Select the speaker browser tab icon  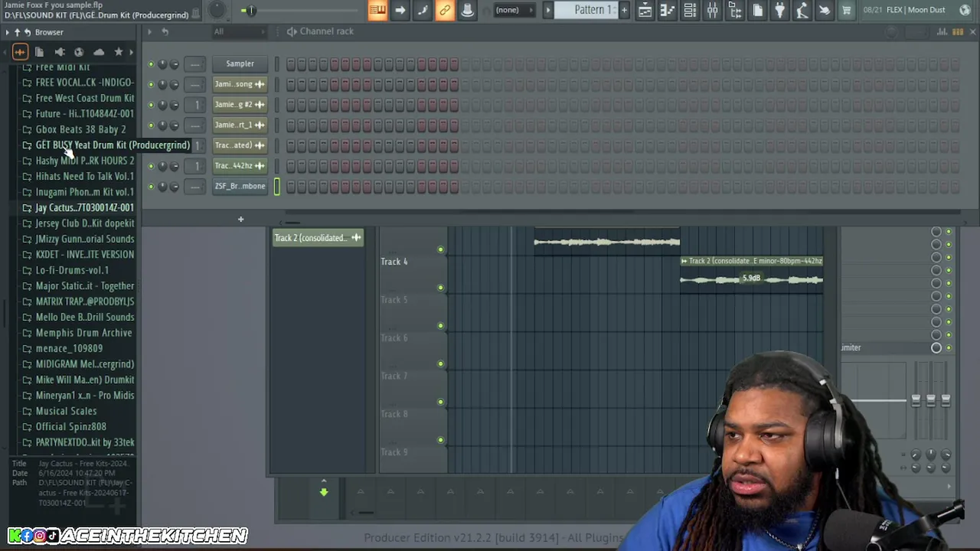59,52
